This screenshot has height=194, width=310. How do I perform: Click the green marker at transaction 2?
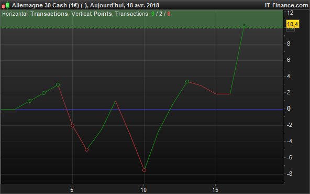tap(29, 101)
